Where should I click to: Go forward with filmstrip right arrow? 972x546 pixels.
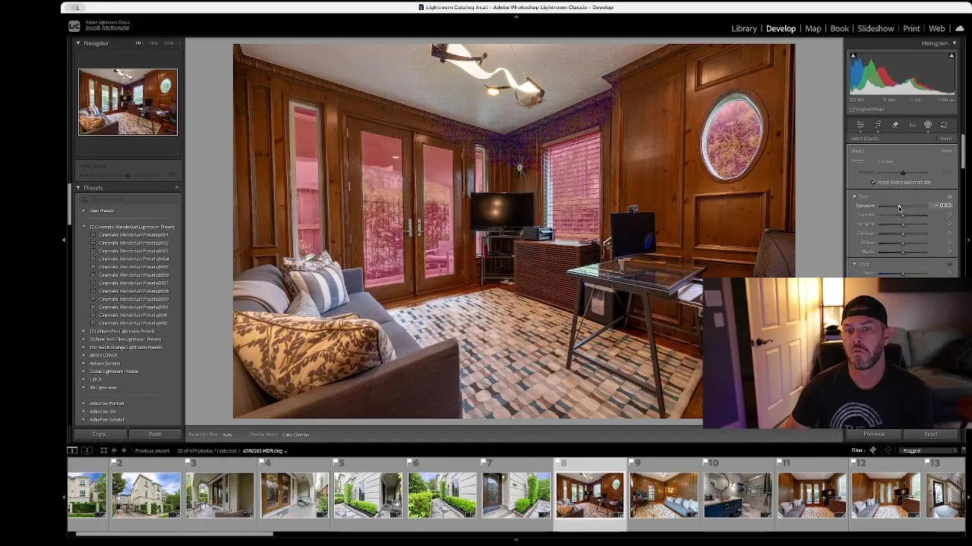point(124,450)
